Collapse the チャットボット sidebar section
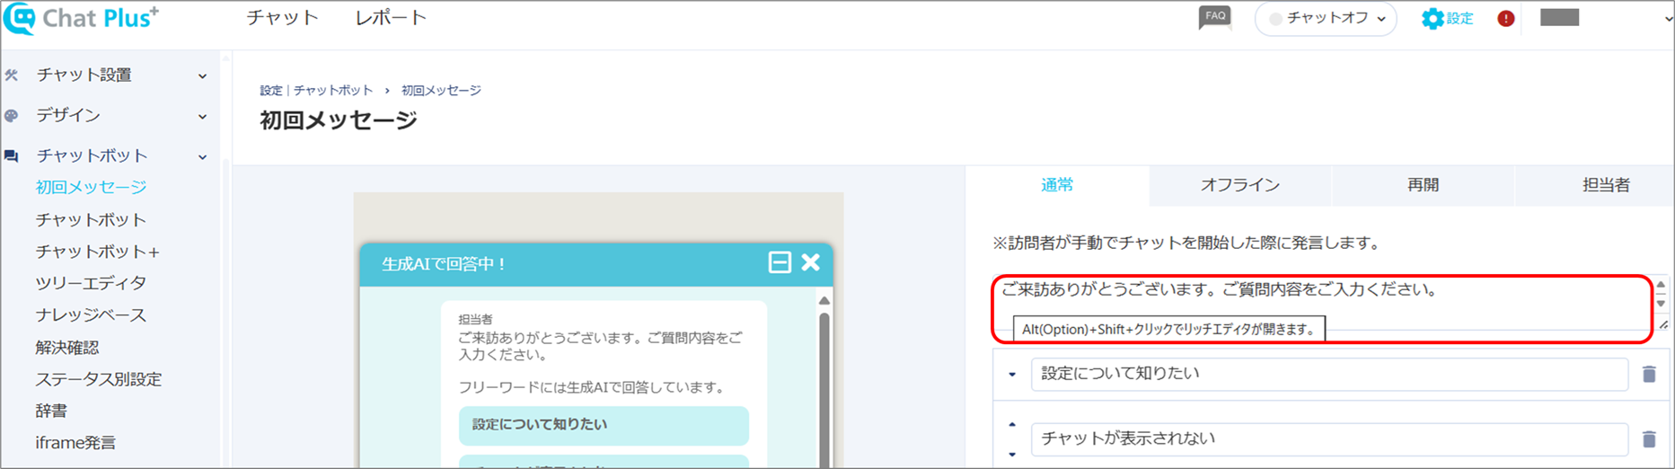1675x469 pixels. tap(202, 157)
